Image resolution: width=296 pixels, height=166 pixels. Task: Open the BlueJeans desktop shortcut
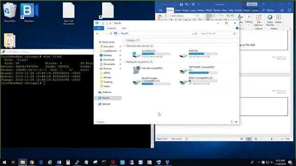coord(29,12)
